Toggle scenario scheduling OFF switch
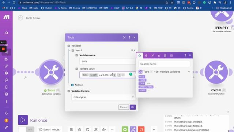 [x=26, y=129]
